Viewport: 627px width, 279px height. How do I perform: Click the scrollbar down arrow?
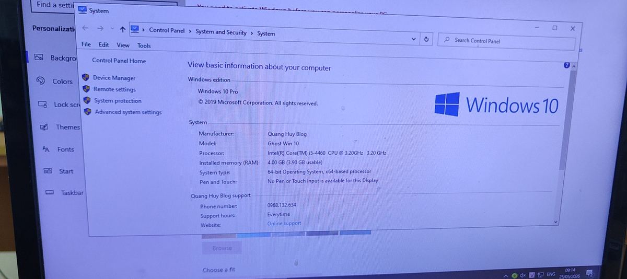(x=555, y=222)
